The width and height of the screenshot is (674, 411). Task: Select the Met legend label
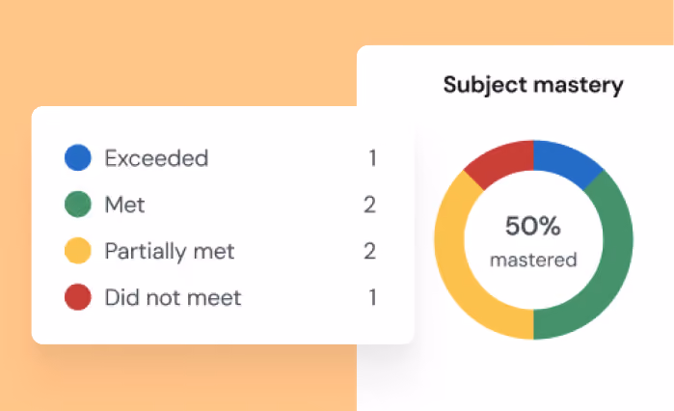(x=124, y=205)
